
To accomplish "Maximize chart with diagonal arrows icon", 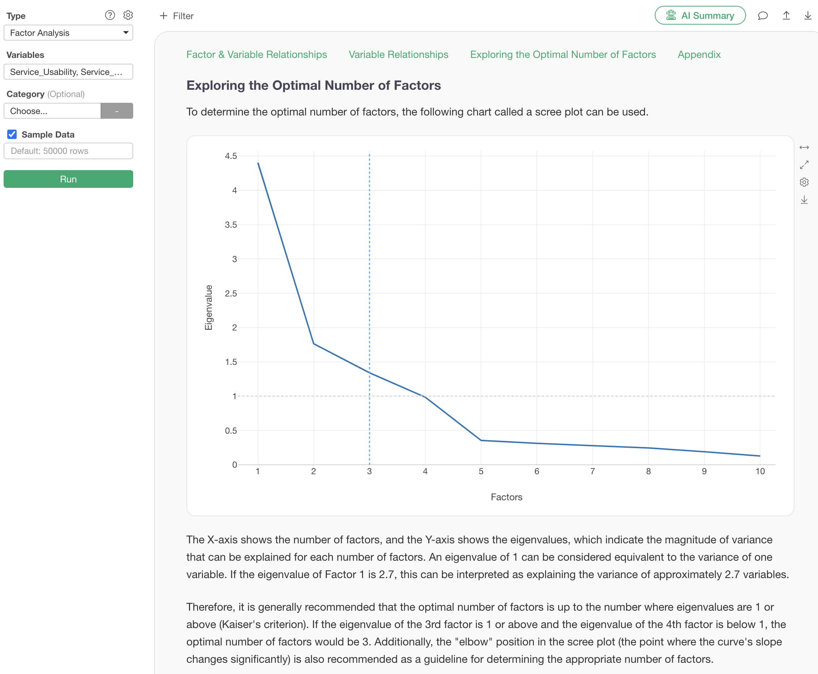I will pos(804,165).
